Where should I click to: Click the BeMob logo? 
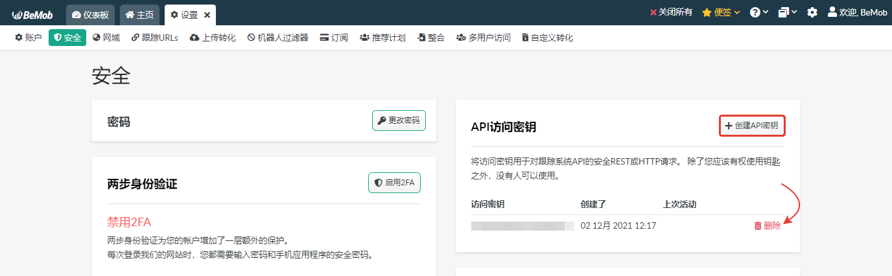click(32, 14)
